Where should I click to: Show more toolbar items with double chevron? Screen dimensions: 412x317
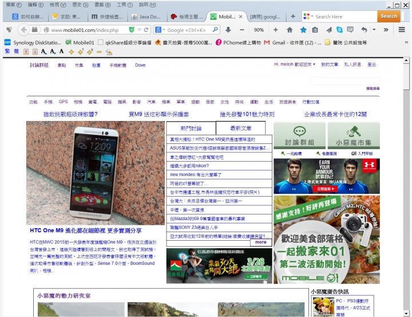coord(386,30)
